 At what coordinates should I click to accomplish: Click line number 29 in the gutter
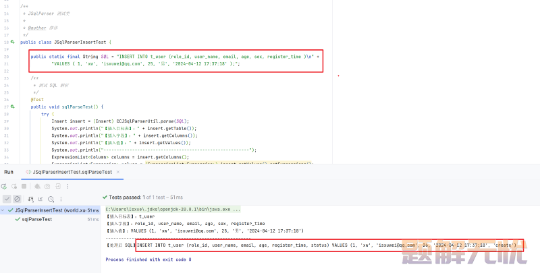6,121
